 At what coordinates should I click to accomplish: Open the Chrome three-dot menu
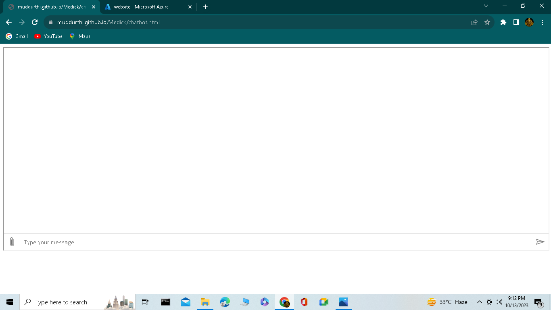[543, 22]
